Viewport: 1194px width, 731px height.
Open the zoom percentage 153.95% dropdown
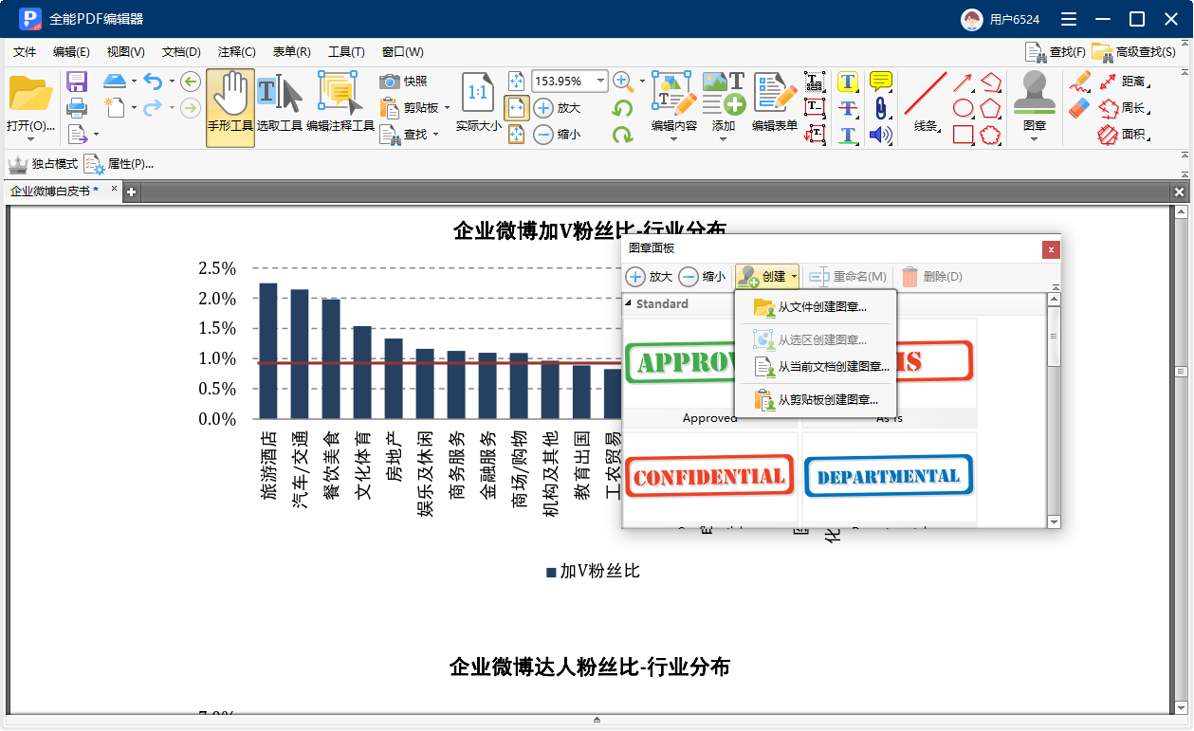pyautogui.click(x=600, y=82)
